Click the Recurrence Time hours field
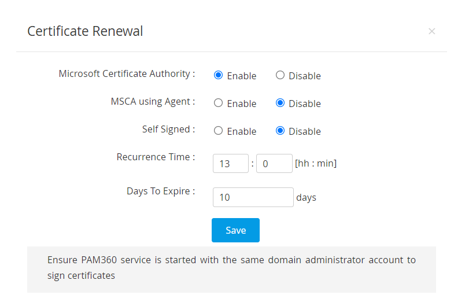 point(231,164)
